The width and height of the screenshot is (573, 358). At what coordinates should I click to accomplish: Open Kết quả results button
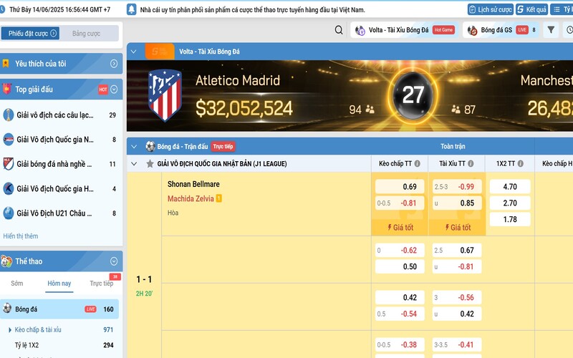(531, 9)
